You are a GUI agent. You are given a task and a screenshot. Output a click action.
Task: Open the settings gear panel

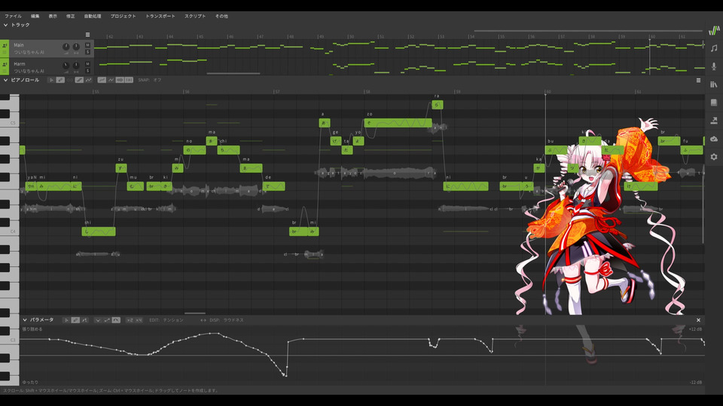714,156
